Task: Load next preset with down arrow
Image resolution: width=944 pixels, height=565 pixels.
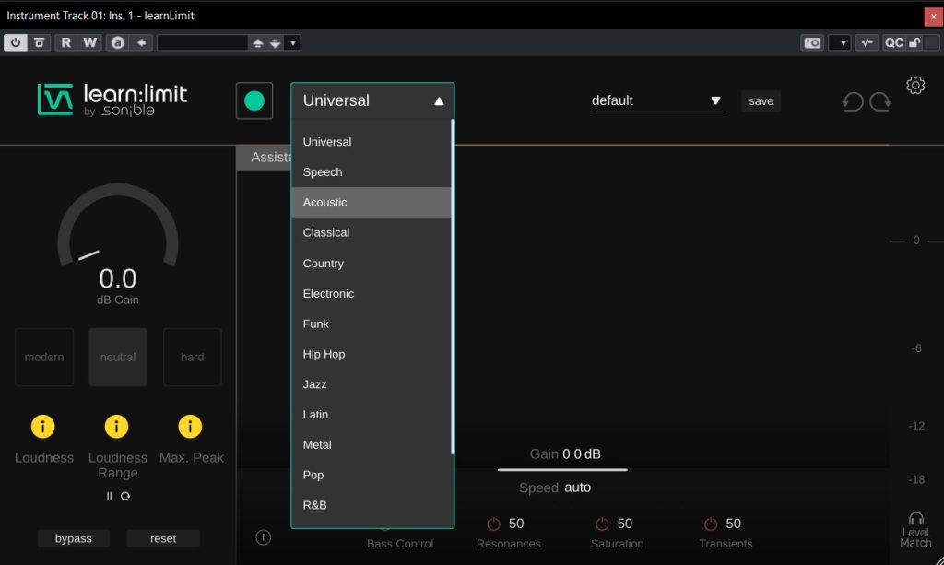Action: click(x=275, y=43)
